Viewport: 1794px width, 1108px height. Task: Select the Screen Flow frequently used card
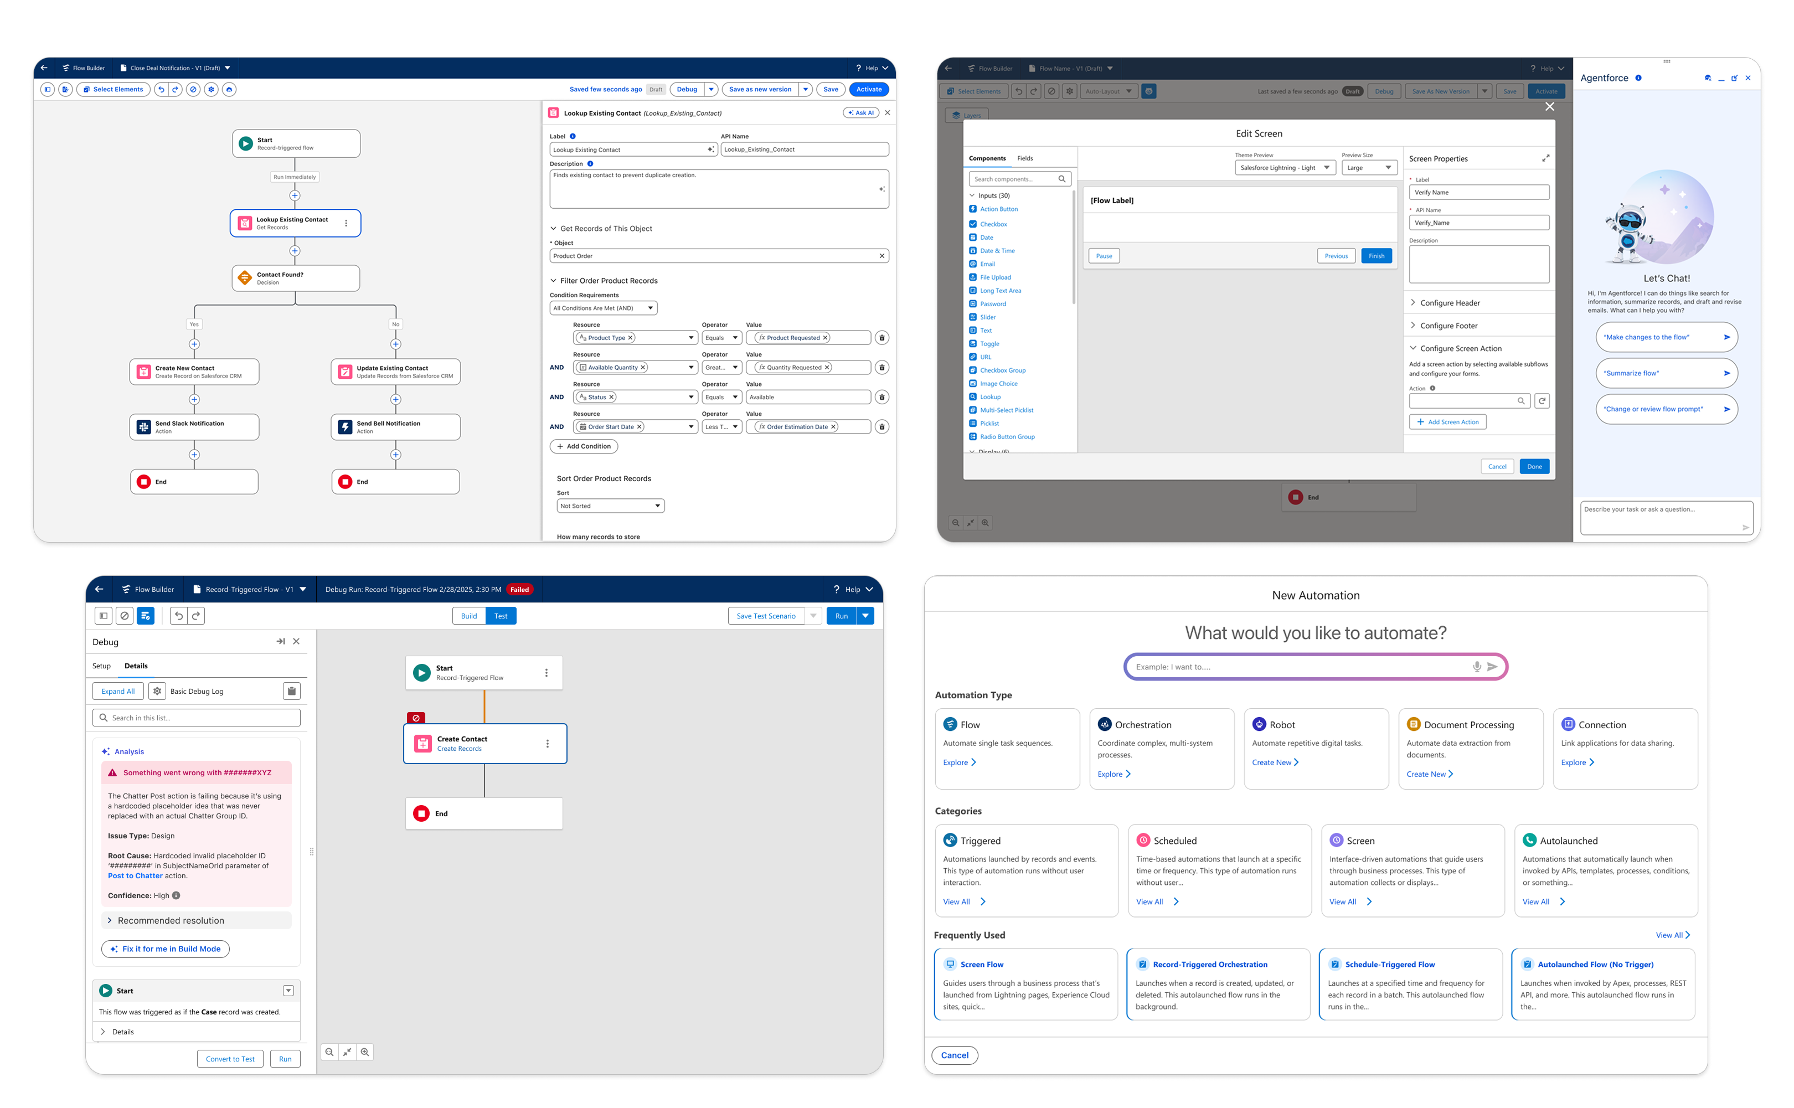coord(1025,984)
